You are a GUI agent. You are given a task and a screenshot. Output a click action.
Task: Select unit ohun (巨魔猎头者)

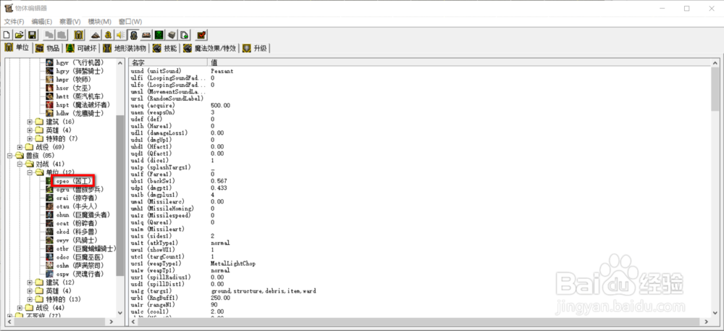[83, 214]
